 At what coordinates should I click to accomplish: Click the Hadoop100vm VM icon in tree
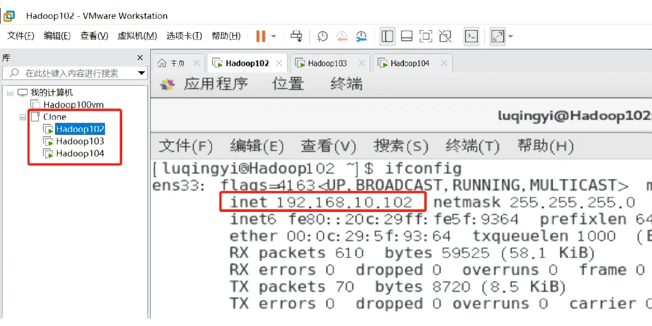35,105
